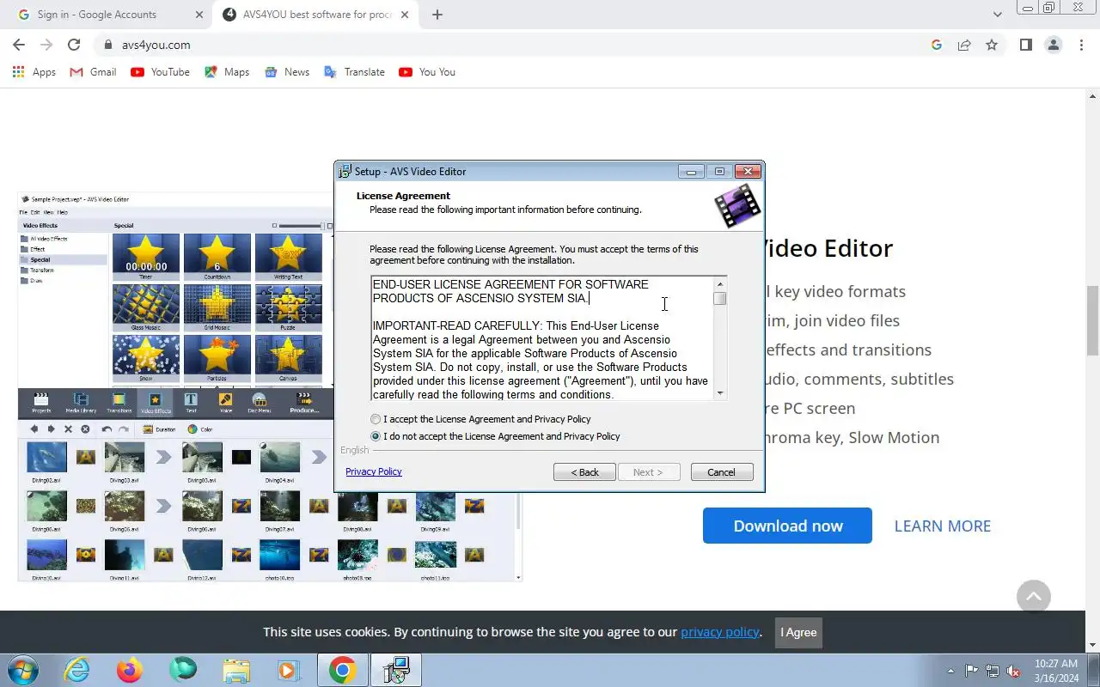Open a new browser tab with plus button
Screen dimensions: 1100x687
coord(437,15)
